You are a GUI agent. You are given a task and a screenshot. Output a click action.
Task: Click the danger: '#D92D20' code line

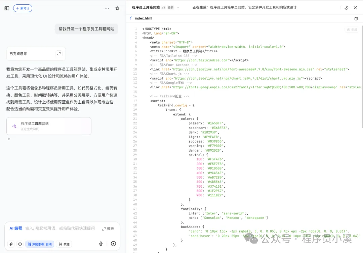[x=206, y=150]
